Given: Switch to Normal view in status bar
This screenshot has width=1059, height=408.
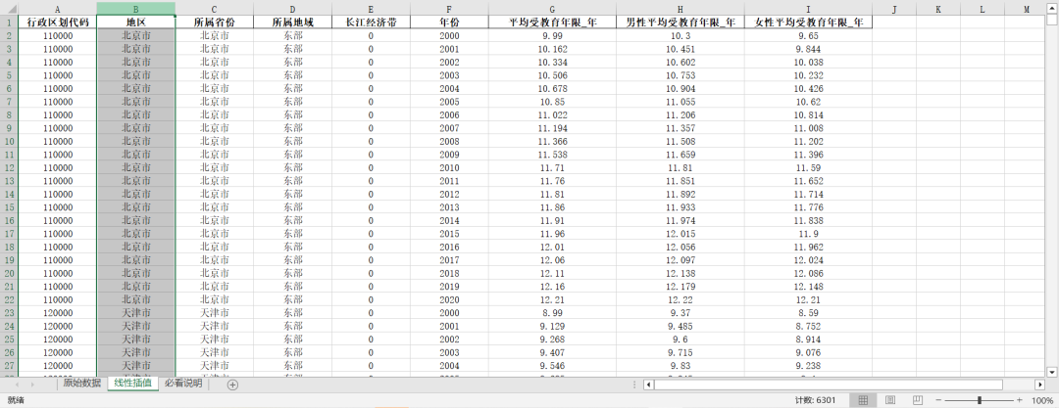Looking at the screenshot, I should 863,400.
